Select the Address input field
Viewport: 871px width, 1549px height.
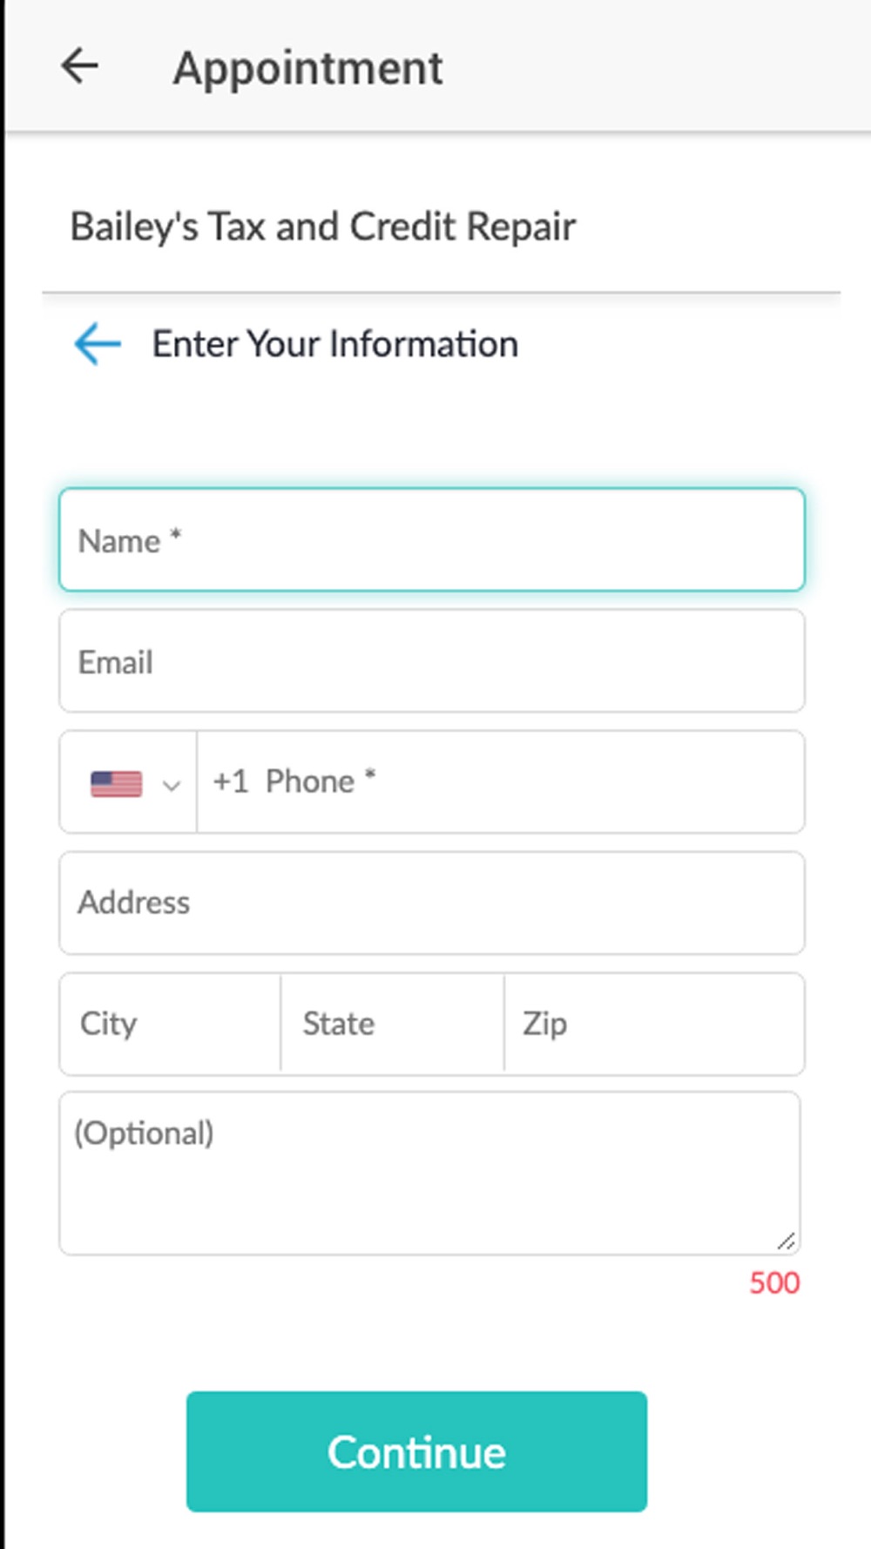[432, 903]
